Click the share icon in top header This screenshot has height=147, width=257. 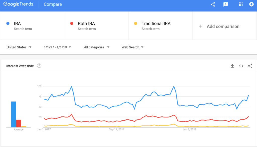tap(213, 5)
